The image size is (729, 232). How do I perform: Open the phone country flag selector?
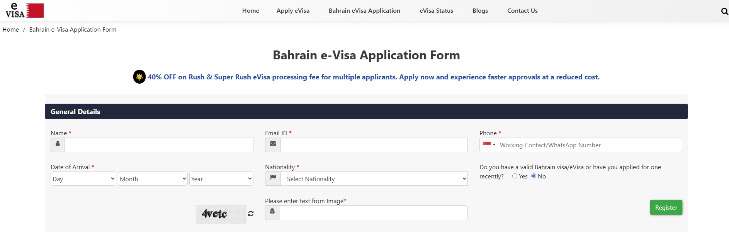pos(489,145)
